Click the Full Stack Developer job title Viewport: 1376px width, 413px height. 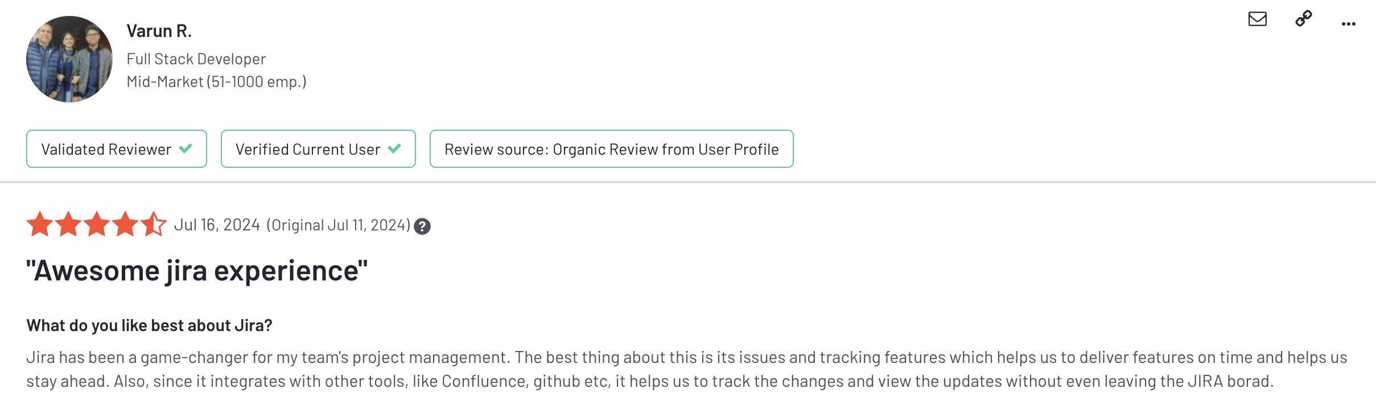(x=196, y=59)
